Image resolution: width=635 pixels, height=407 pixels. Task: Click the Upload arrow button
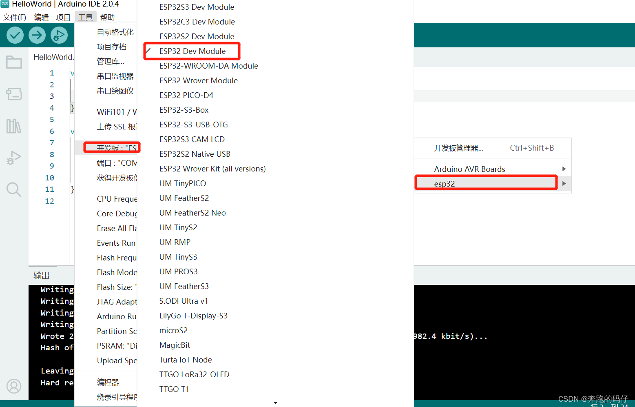(x=37, y=35)
